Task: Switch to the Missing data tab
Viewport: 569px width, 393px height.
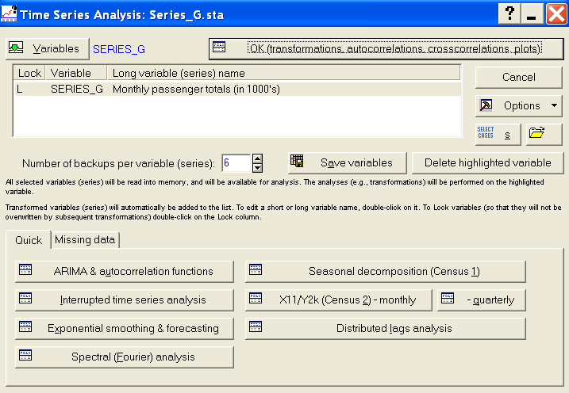Action: click(85, 240)
